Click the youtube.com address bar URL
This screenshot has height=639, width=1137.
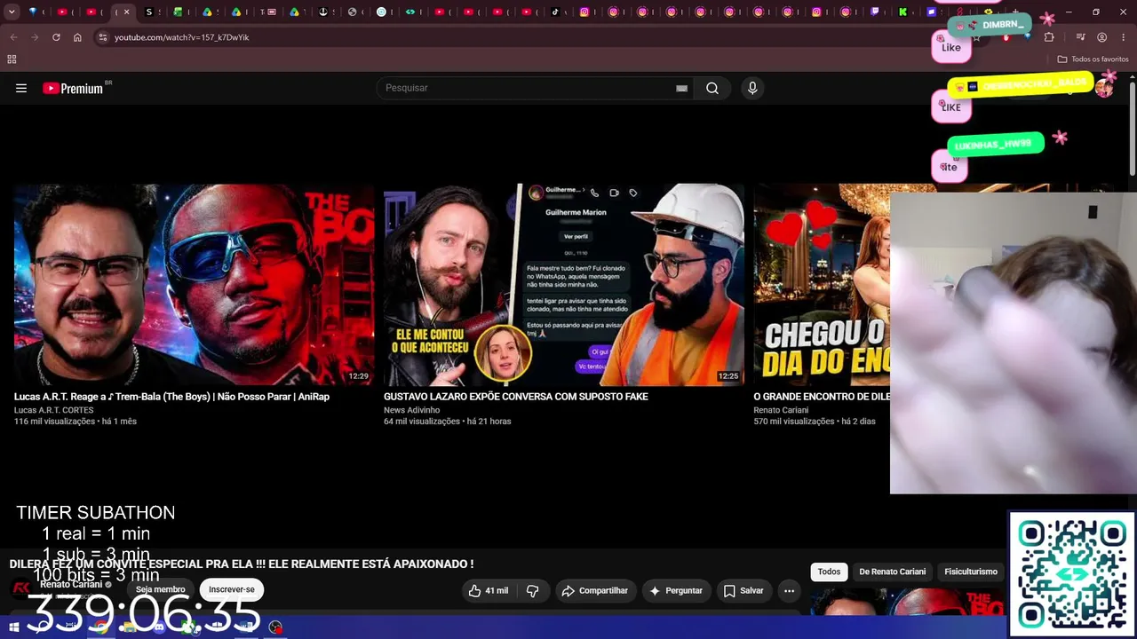(x=181, y=37)
